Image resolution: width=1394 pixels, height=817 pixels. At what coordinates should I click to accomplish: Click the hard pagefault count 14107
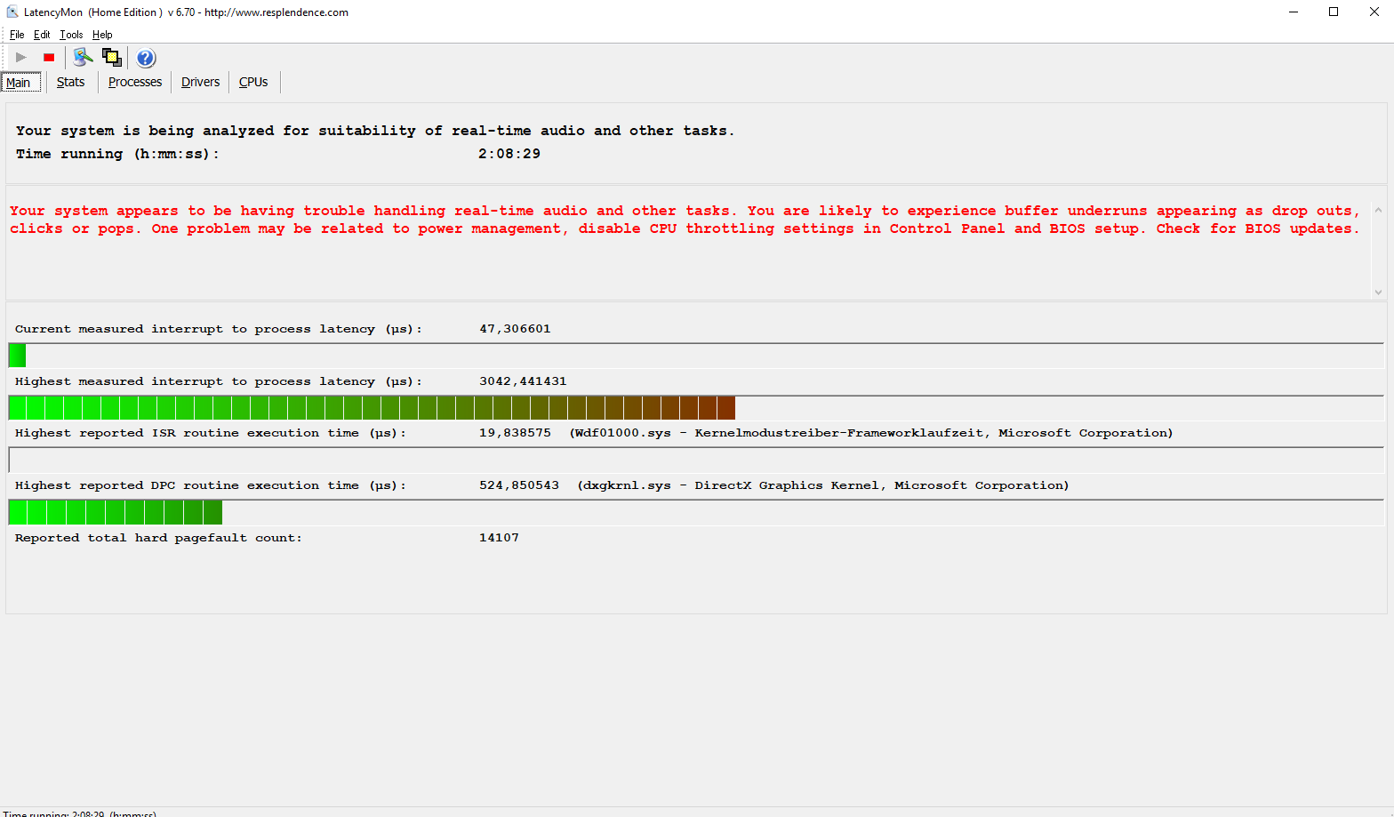click(499, 538)
